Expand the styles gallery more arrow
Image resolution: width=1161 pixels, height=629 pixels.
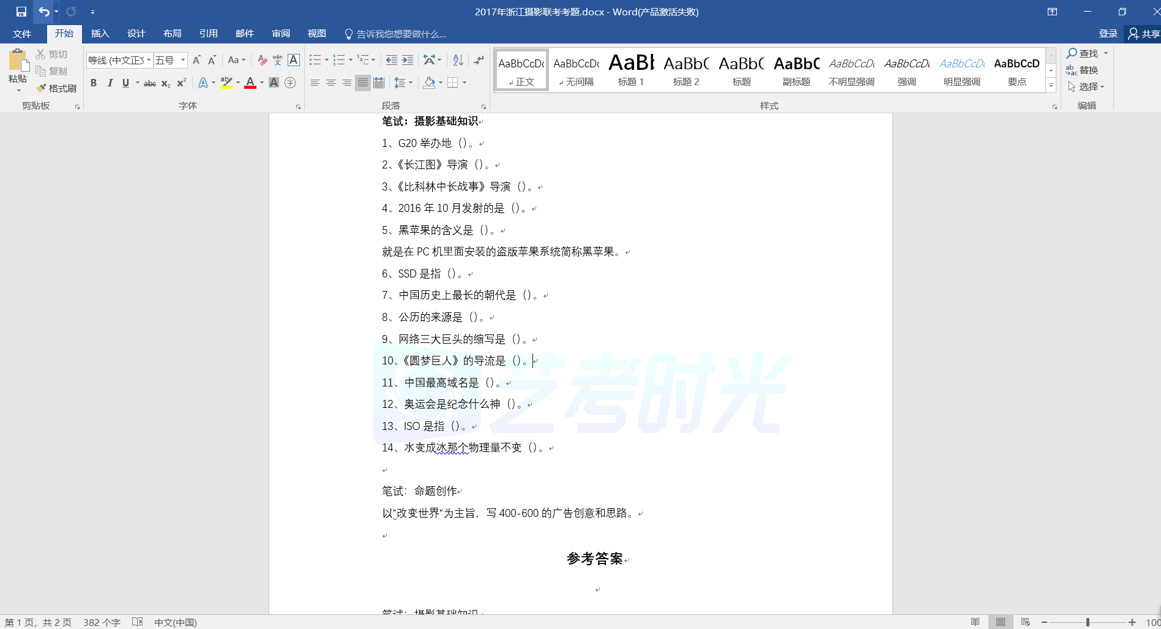pos(1051,86)
